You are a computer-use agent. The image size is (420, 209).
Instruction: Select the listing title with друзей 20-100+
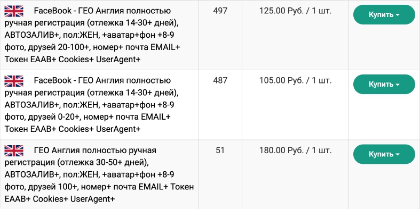[92, 35]
